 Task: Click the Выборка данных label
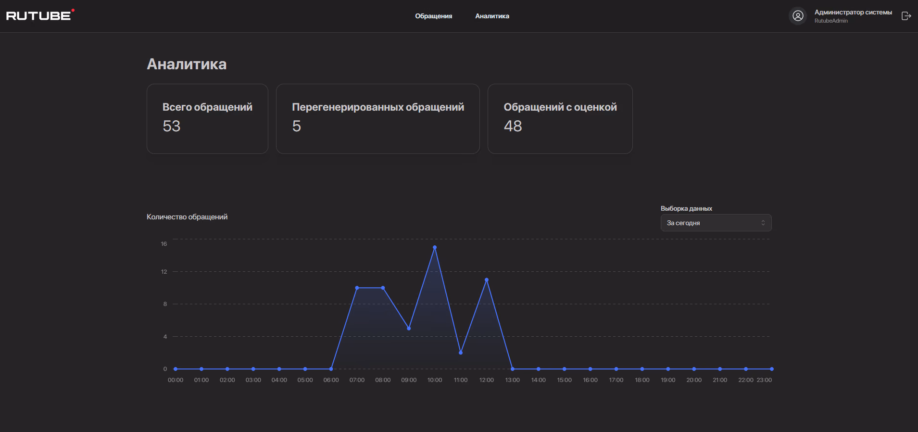686,208
